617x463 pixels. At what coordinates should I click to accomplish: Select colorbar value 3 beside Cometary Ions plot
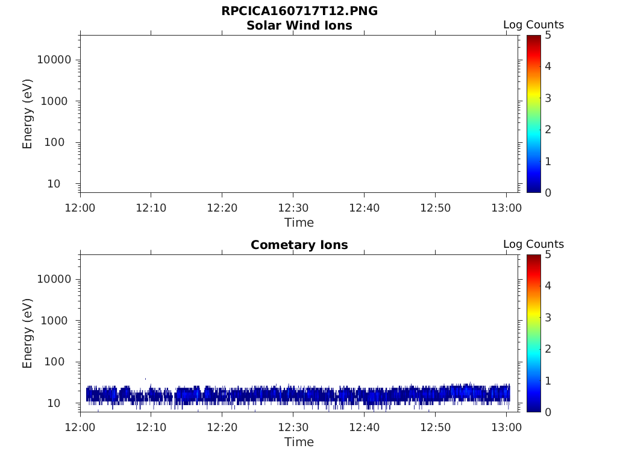pyautogui.click(x=548, y=318)
